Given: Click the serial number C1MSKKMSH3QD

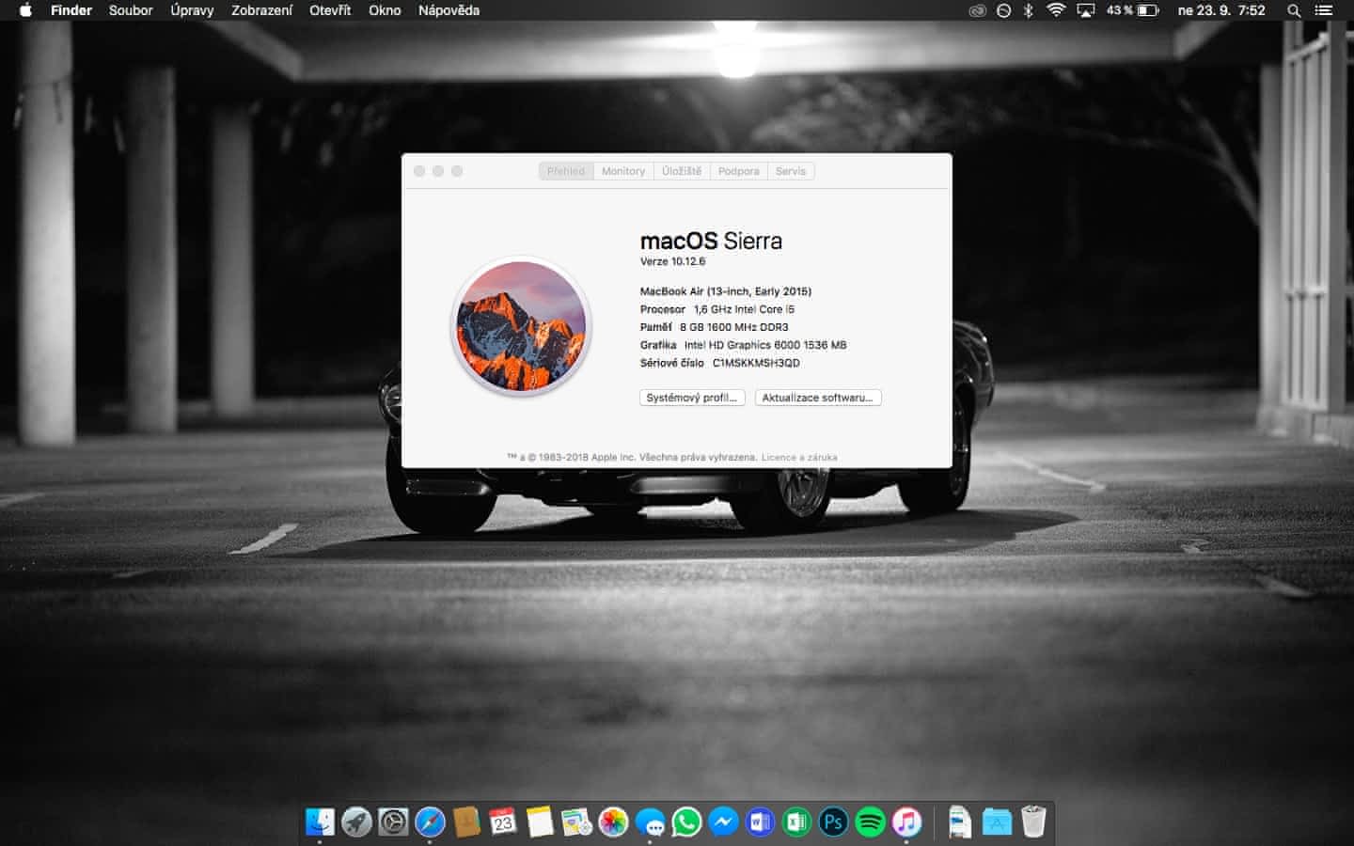Looking at the screenshot, I should point(756,363).
